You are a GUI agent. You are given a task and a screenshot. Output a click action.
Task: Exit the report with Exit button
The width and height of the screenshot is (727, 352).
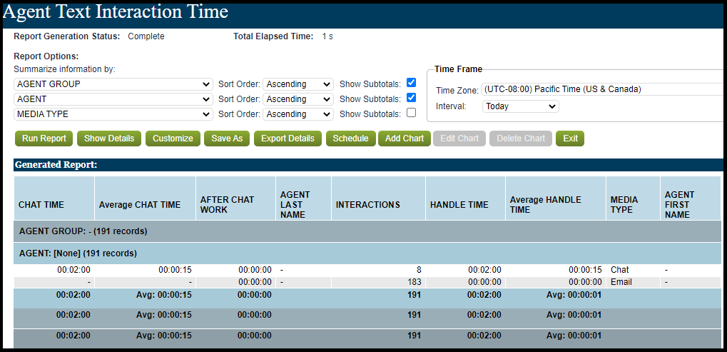(x=570, y=139)
